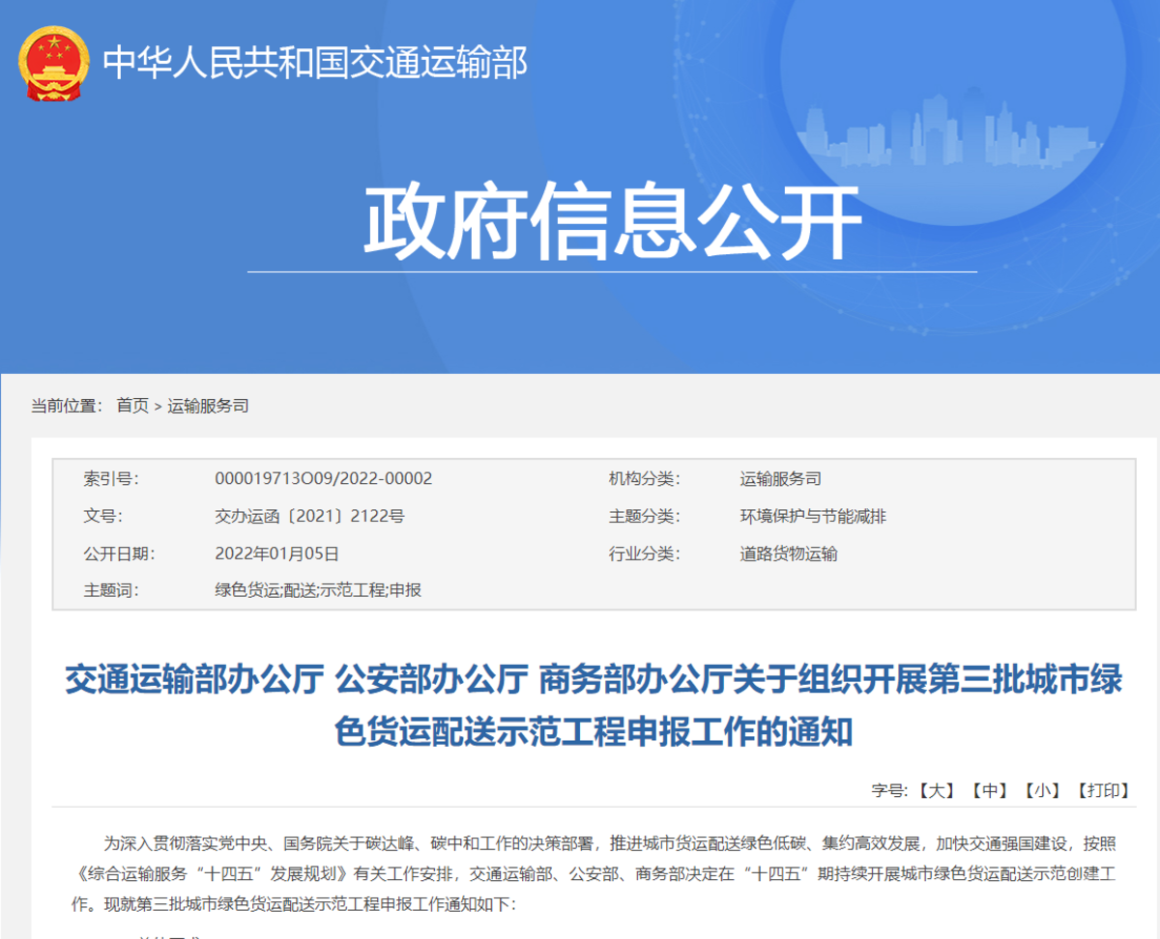Select document number 交办运函〔2021〕2122号
Screen dimensions: 1160x939
pyautogui.click(x=309, y=516)
